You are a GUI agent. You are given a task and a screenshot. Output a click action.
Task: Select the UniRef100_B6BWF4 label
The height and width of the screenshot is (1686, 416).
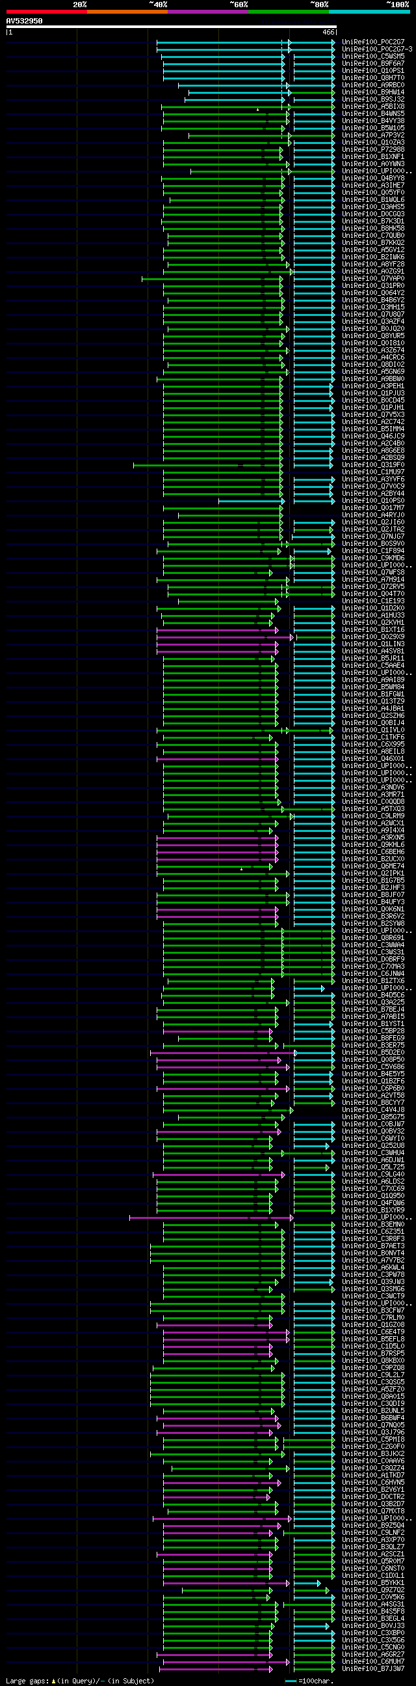coord(373,1418)
